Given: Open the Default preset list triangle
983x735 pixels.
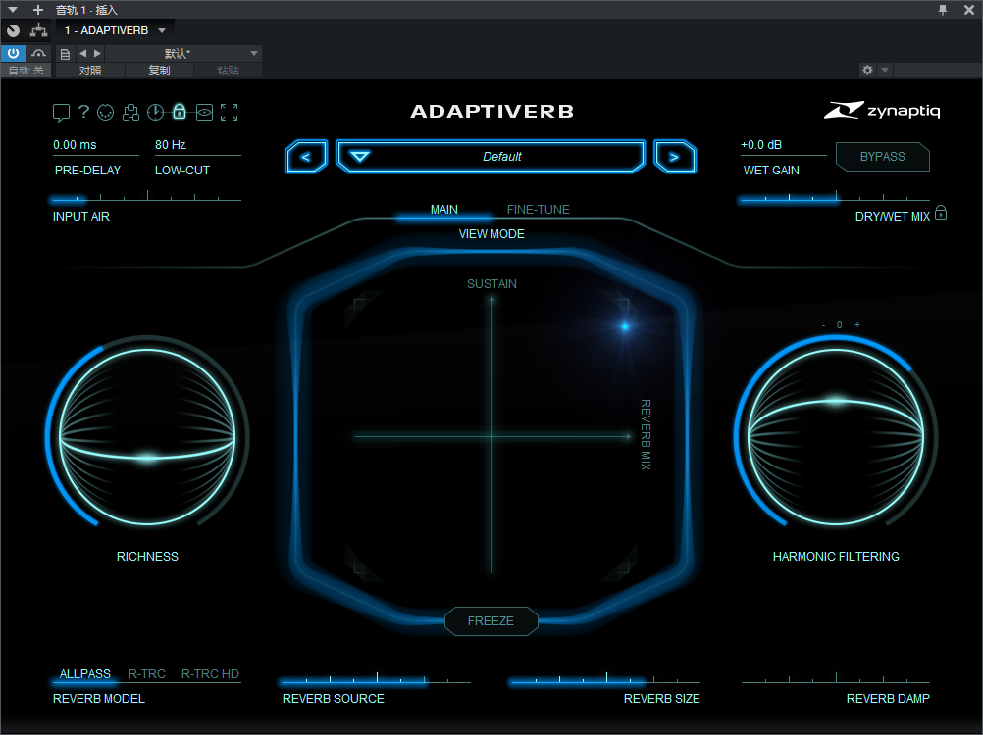Looking at the screenshot, I should pyautogui.click(x=359, y=157).
